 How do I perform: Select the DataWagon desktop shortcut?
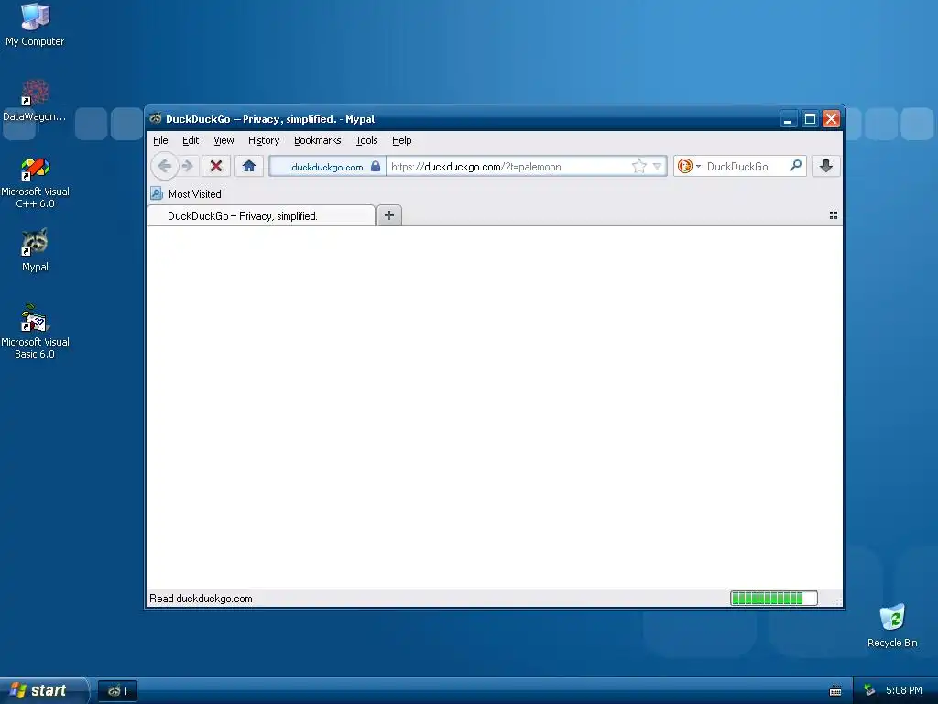[x=35, y=101]
